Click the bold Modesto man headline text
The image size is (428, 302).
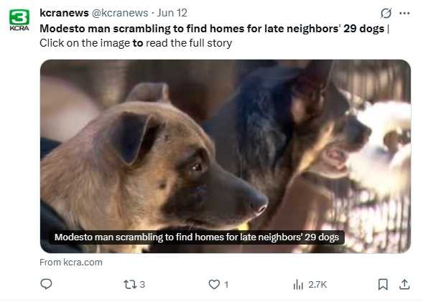point(212,29)
